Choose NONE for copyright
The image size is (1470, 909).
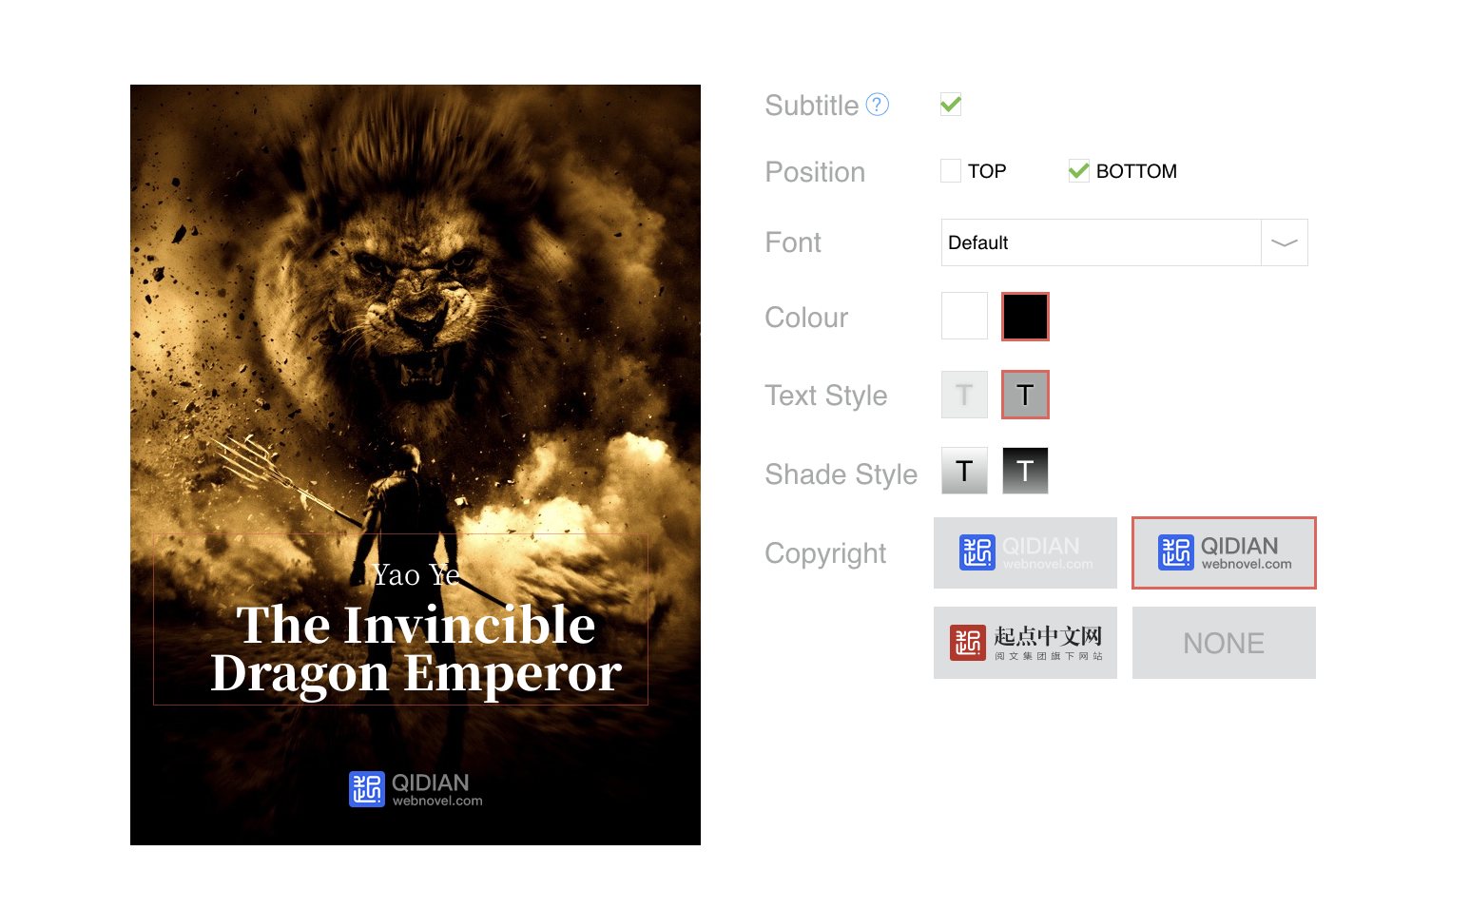[1224, 643]
